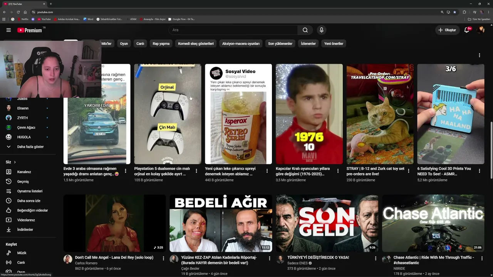Open the Elraenn subscription channel
The width and height of the screenshot is (493, 277).
(23, 108)
